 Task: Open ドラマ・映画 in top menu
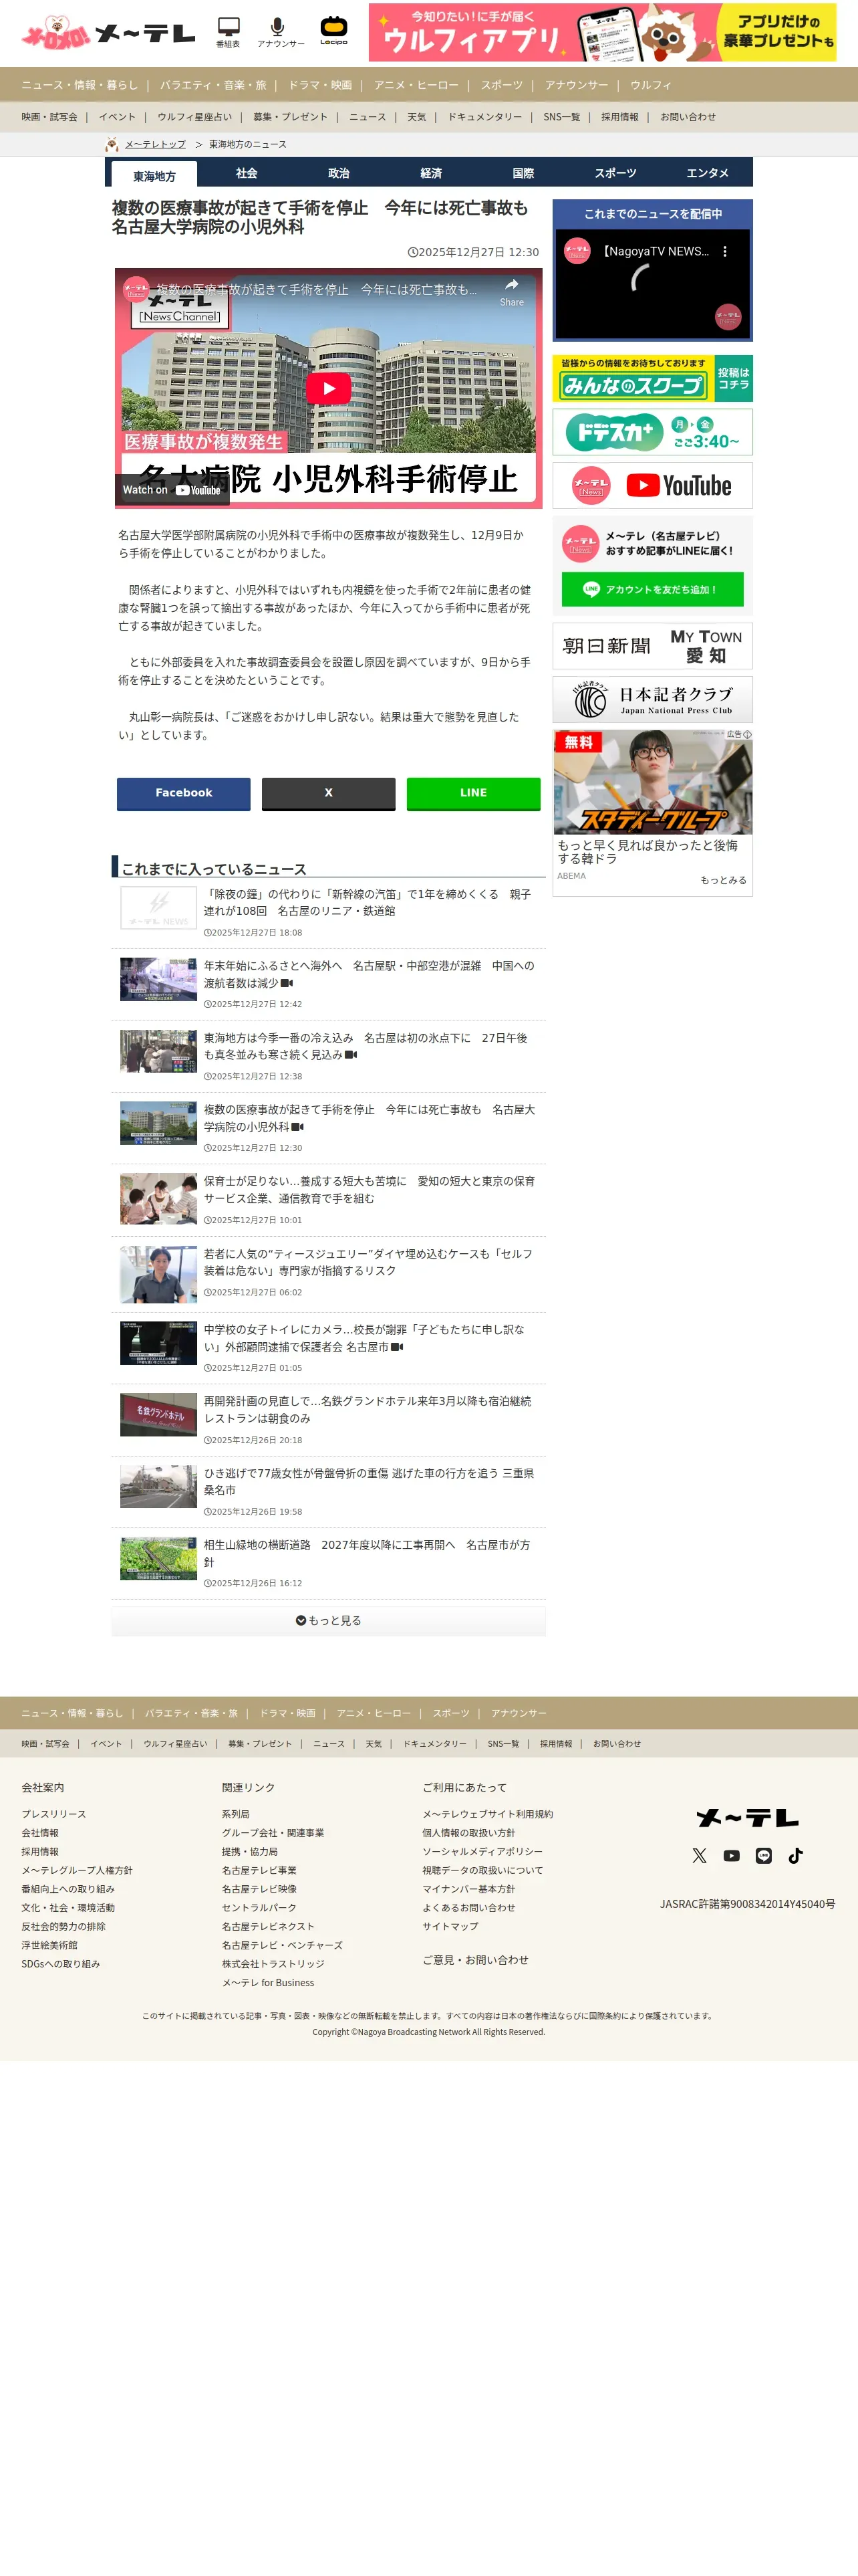(x=319, y=85)
